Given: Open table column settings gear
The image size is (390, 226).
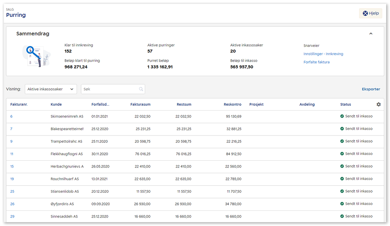Looking at the screenshot, I should (379, 105).
